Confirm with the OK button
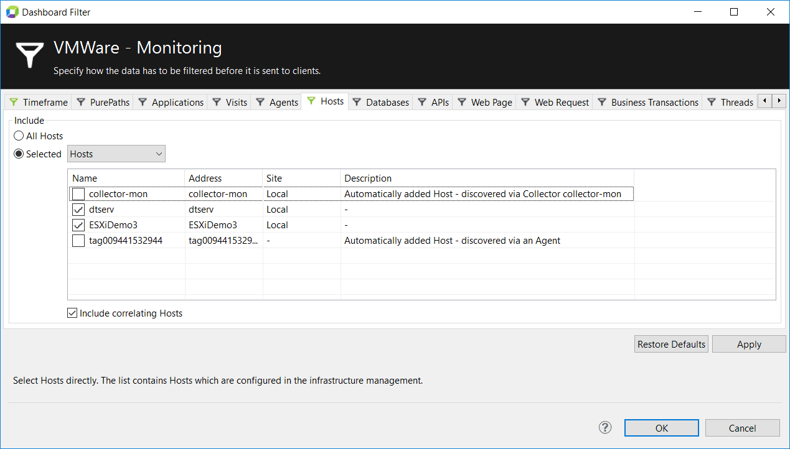Image resolution: width=790 pixels, height=449 pixels. coord(661,428)
